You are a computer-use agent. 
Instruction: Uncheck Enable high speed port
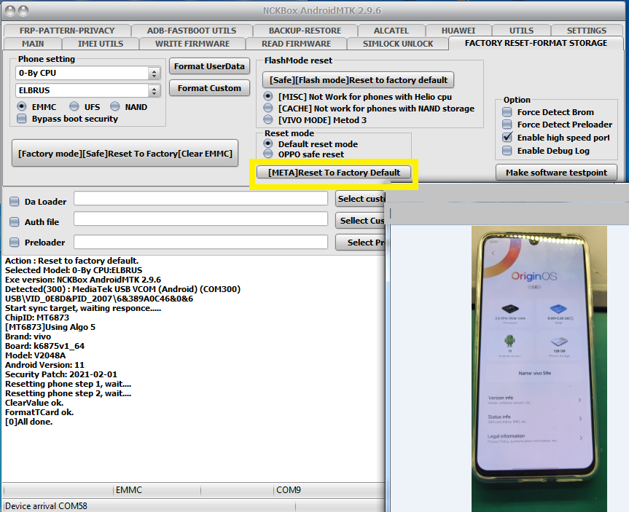(x=507, y=138)
